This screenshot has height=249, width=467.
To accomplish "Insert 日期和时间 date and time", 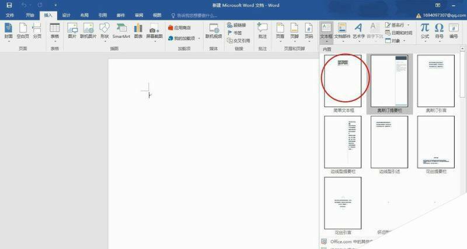I will click(399, 33).
